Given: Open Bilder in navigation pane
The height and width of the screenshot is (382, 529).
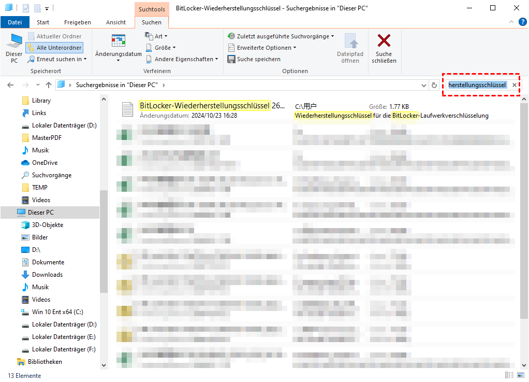Looking at the screenshot, I should [40, 237].
